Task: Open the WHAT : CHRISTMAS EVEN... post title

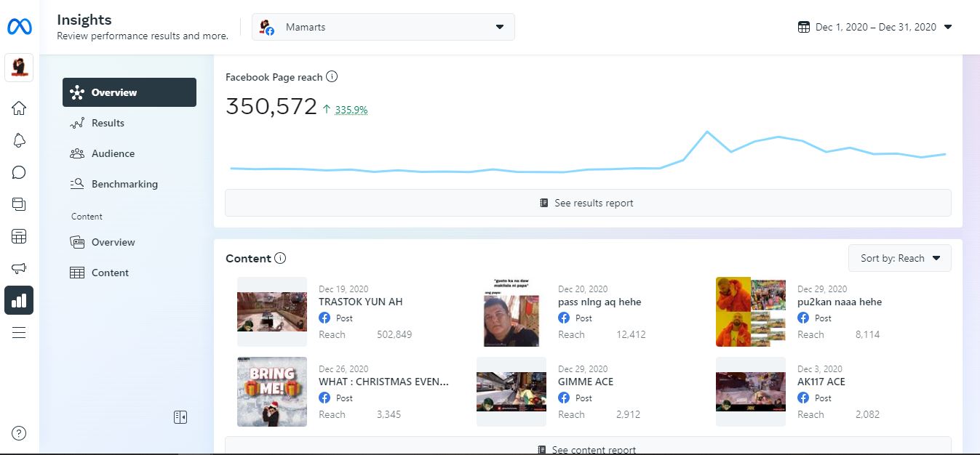Action: (383, 382)
